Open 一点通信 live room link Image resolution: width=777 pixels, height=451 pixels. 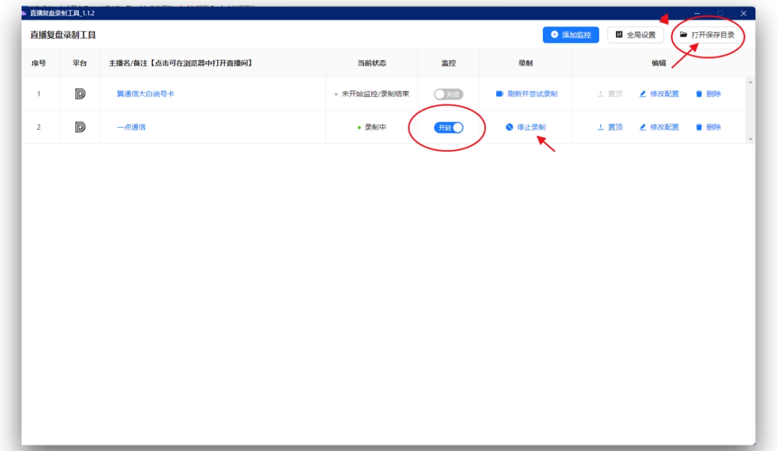coord(131,127)
